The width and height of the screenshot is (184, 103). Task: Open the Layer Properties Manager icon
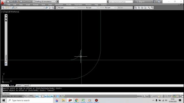click(x=3, y=8)
